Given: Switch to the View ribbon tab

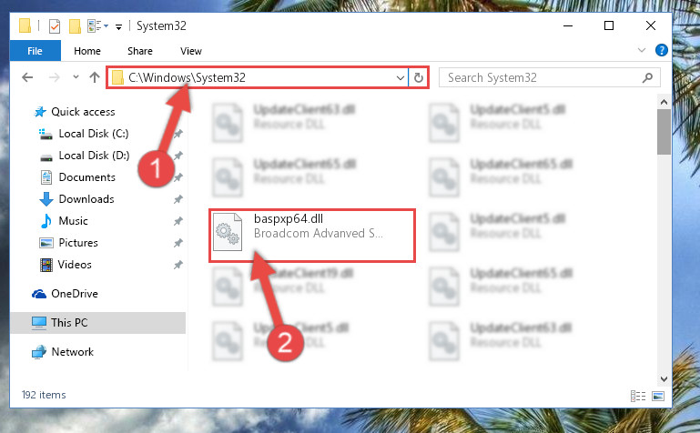Looking at the screenshot, I should tap(191, 51).
